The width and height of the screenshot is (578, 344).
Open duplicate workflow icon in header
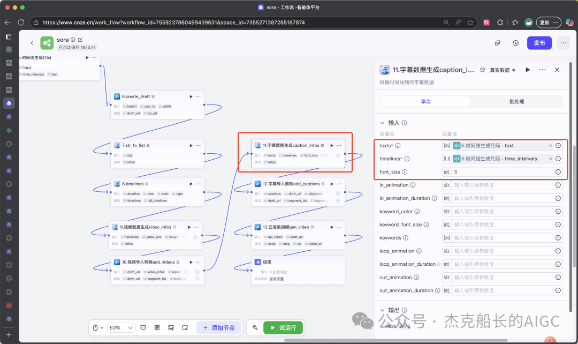pos(497,43)
